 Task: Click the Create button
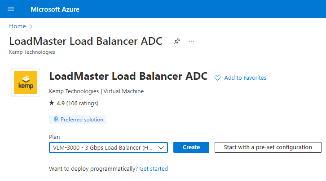pyautogui.click(x=191, y=147)
